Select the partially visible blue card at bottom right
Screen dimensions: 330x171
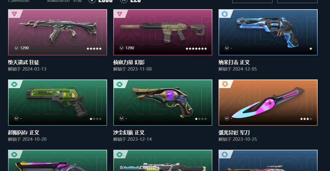tap(268, 160)
